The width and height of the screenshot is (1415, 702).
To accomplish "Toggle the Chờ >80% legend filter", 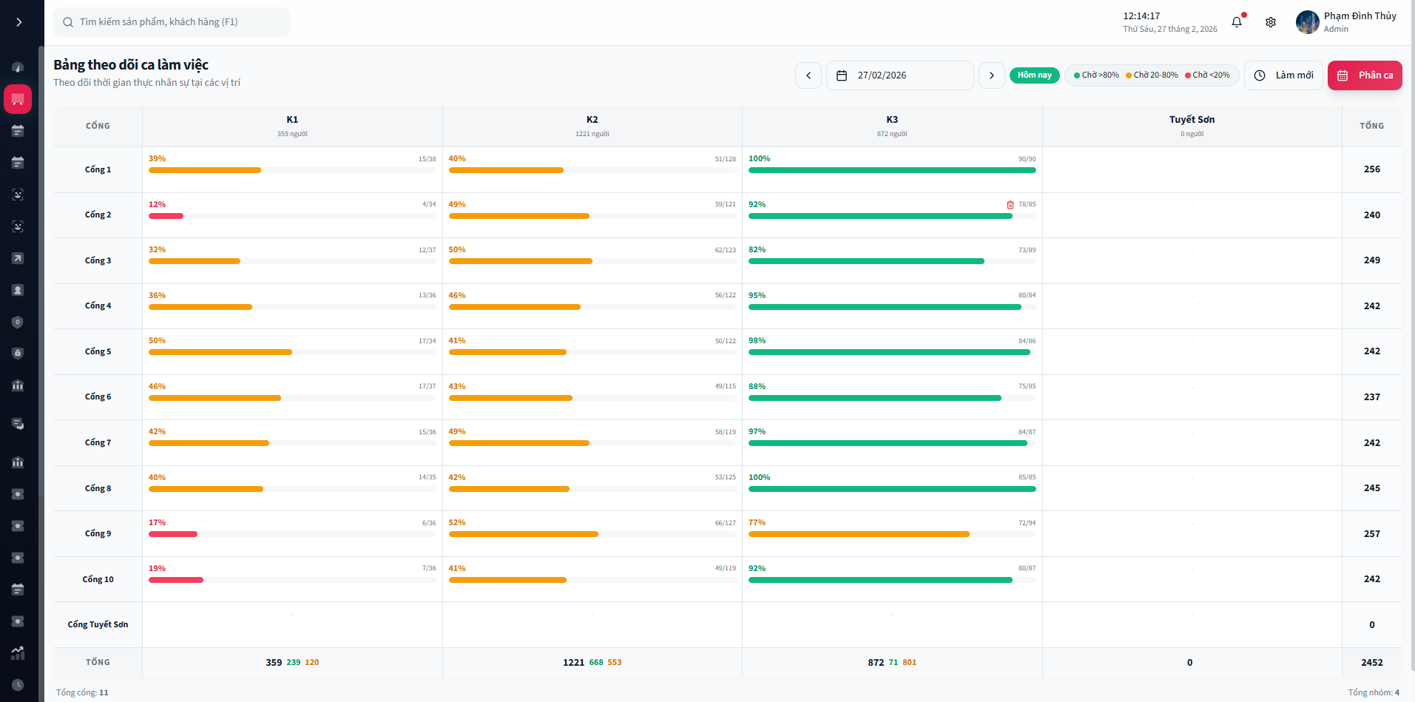I will click(x=1095, y=75).
